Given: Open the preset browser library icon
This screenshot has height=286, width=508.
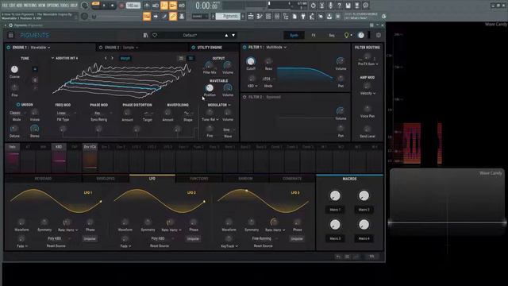Looking at the screenshot, I should [x=145, y=35].
